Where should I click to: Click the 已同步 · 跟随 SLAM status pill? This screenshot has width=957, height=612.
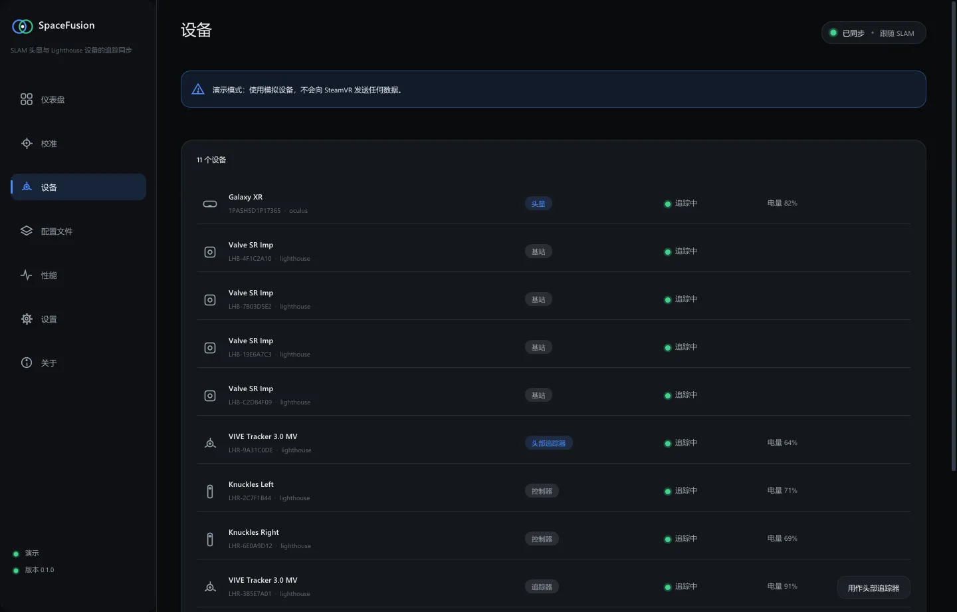[873, 33]
